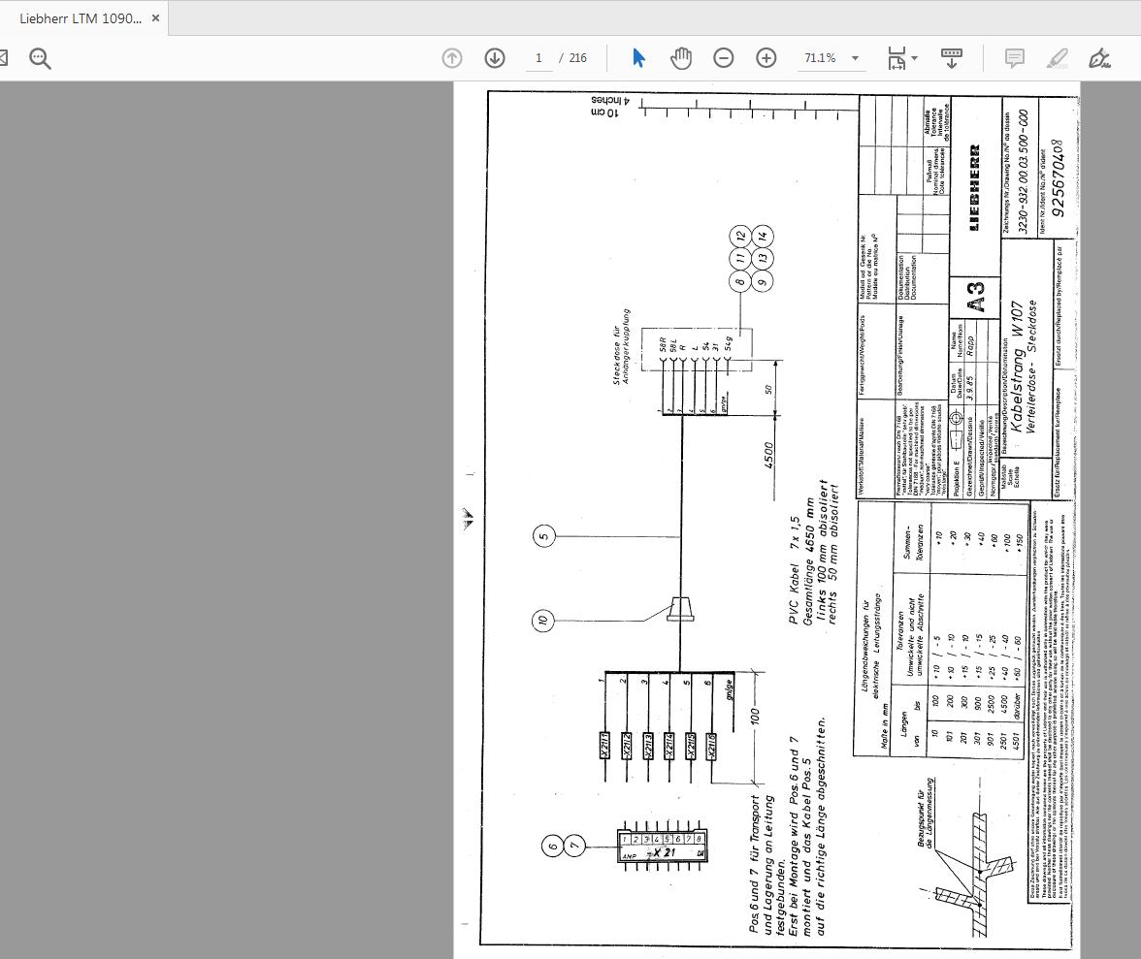Click the Save/Download file icon

[x=952, y=58]
